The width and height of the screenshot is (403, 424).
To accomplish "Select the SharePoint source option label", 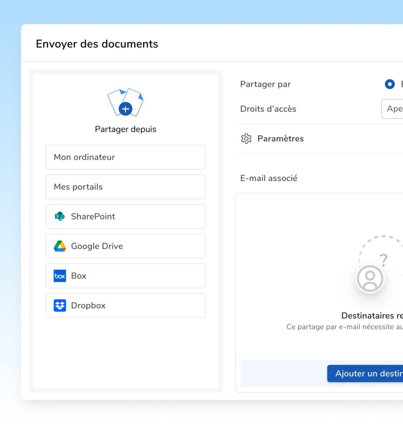I will tap(93, 217).
